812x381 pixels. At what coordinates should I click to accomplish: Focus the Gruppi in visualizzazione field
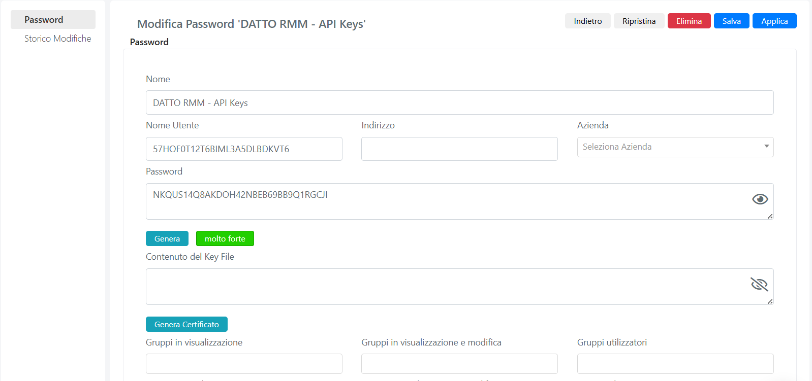(x=244, y=364)
